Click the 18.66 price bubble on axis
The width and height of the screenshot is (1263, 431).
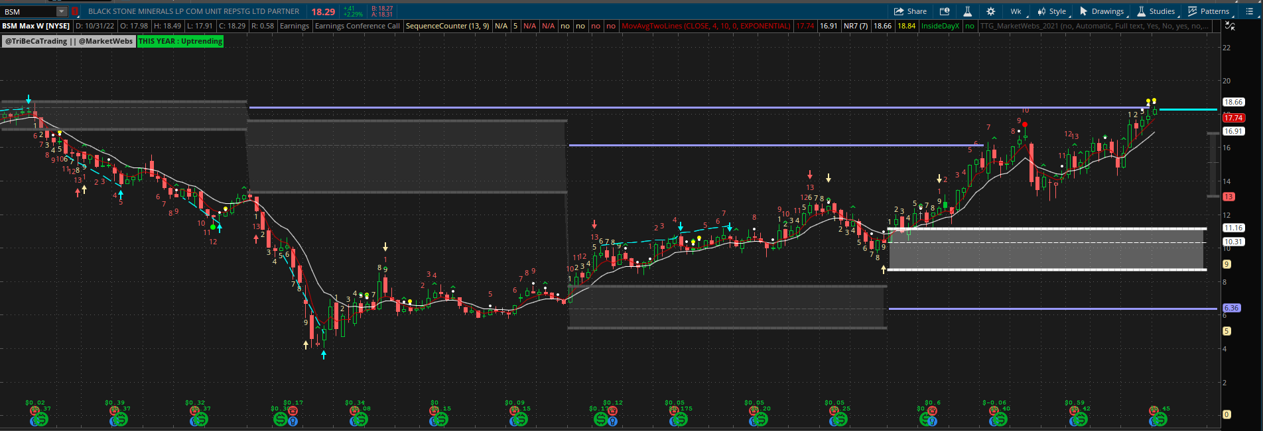(x=1233, y=102)
